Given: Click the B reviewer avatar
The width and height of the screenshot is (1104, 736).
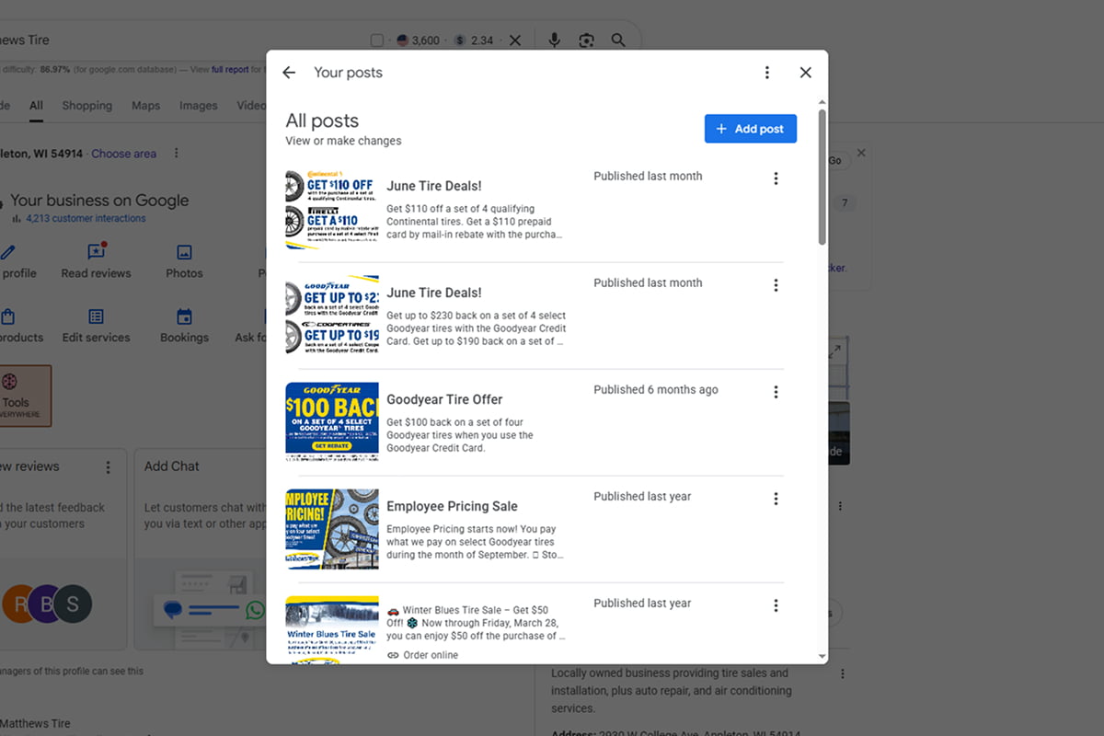Looking at the screenshot, I should pyautogui.click(x=45, y=604).
